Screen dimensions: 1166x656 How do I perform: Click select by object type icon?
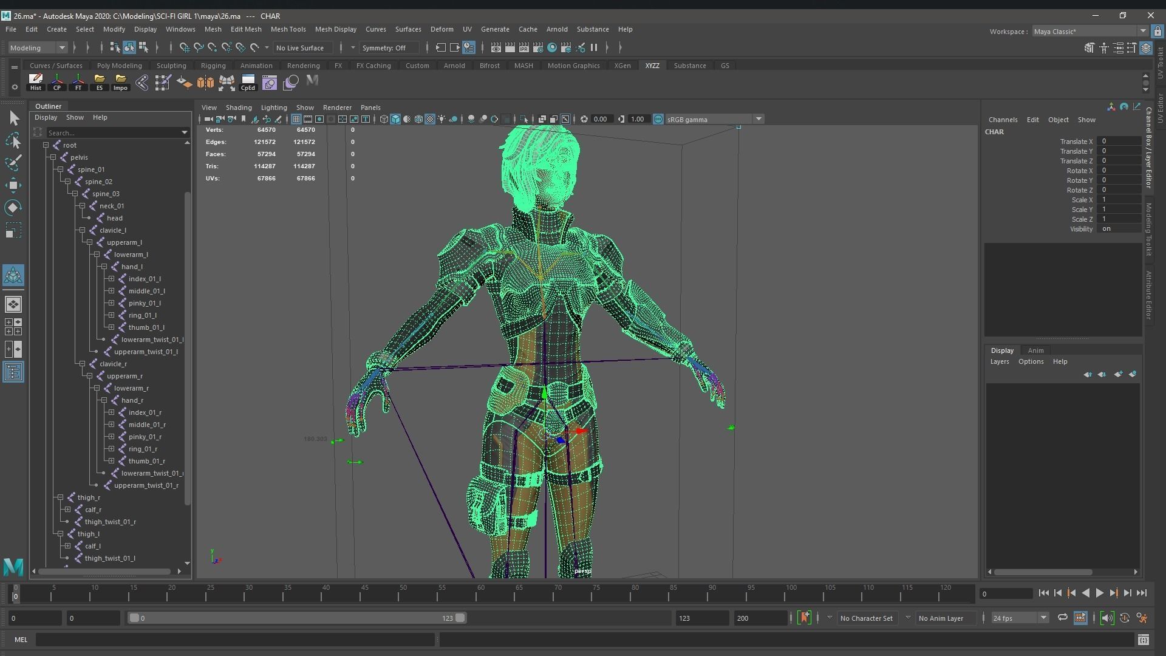point(129,47)
